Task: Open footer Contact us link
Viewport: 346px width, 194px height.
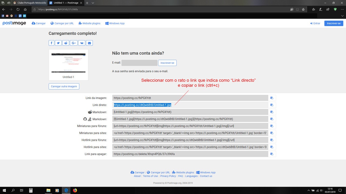Action: [x=206, y=176]
